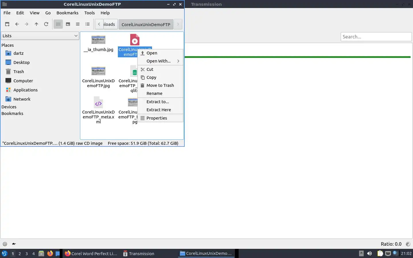Switch to icon view mode
The height and width of the screenshot is (258, 413).
click(x=58, y=24)
